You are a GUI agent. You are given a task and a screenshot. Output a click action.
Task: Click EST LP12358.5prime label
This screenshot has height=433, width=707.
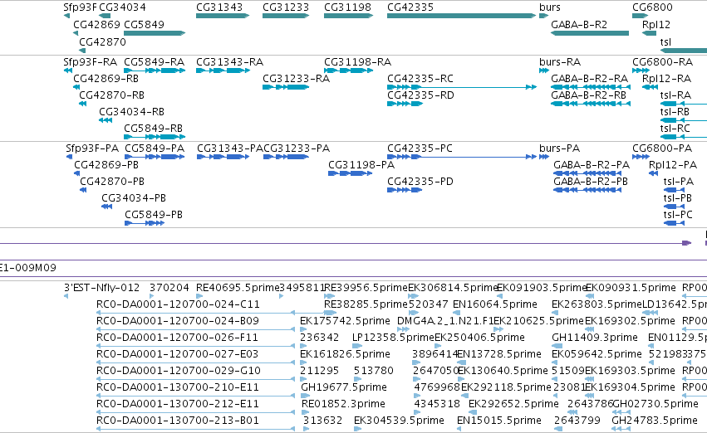(x=393, y=338)
